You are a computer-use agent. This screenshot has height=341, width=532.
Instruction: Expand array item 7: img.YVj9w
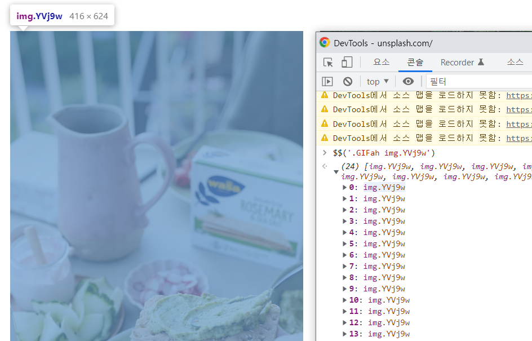click(x=344, y=267)
